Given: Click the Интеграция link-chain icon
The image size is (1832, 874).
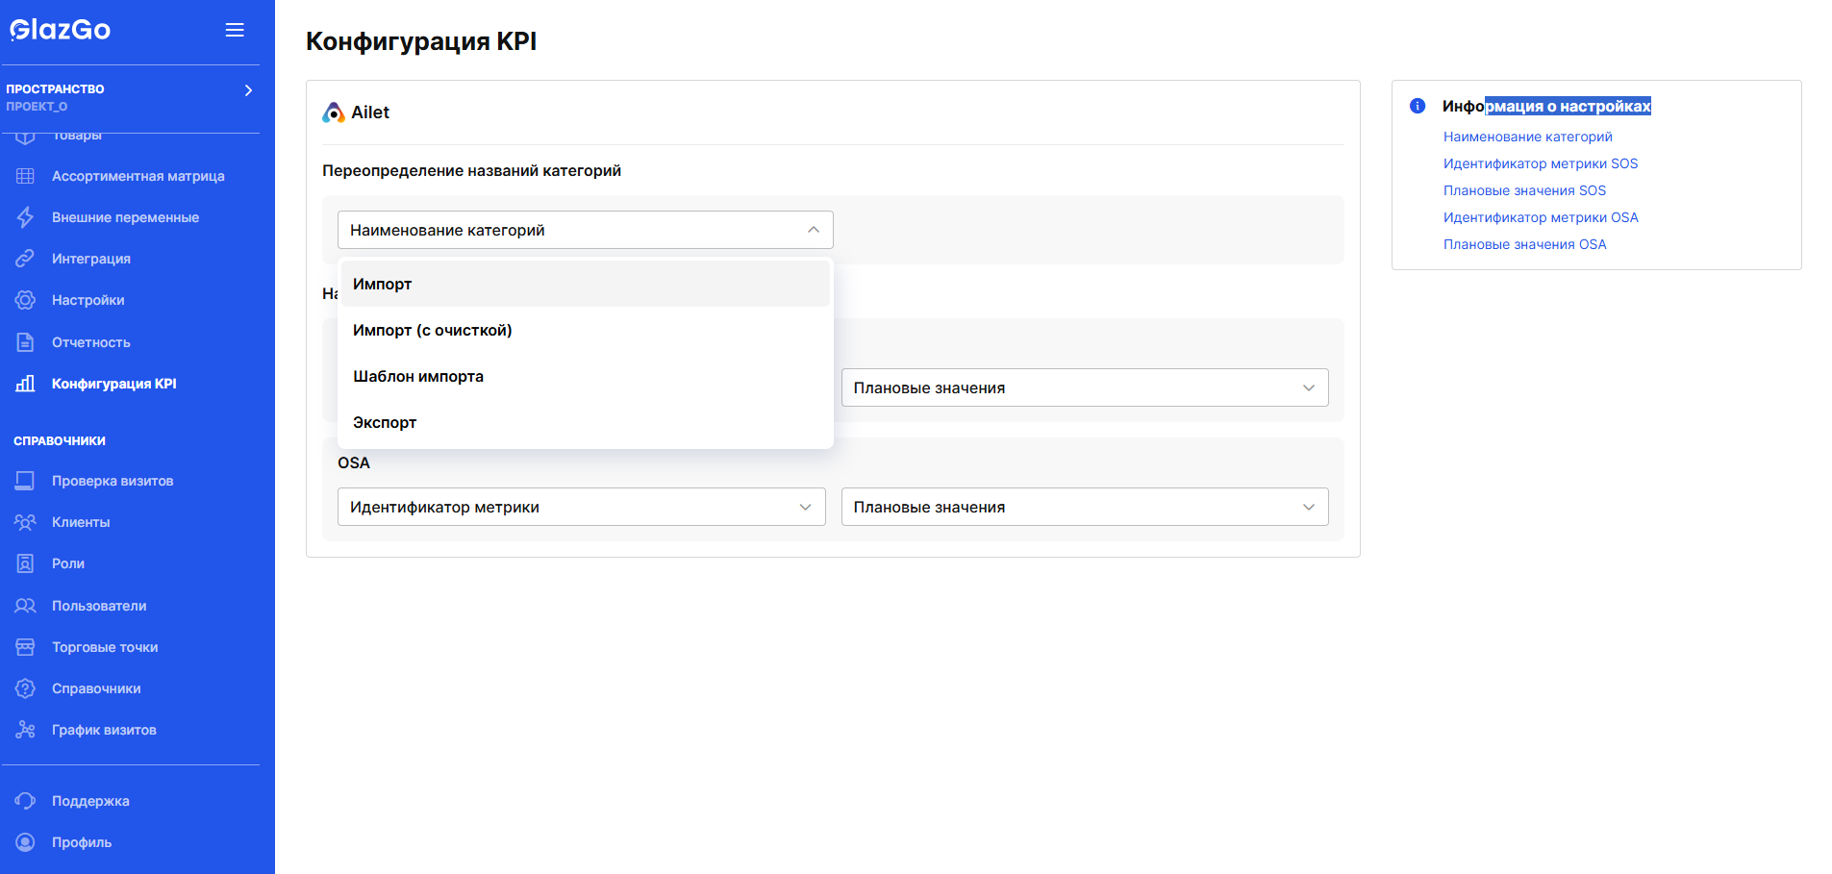Looking at the screenshot, I should click(x=25, y=259).
